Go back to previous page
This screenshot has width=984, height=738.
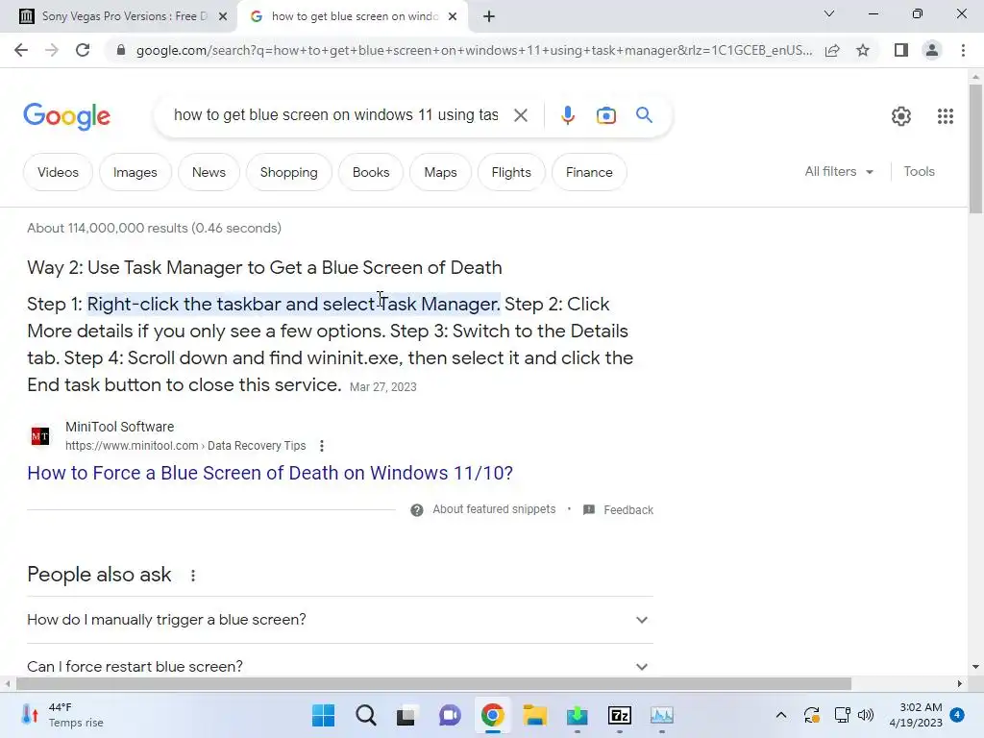[x=21, y=50]
